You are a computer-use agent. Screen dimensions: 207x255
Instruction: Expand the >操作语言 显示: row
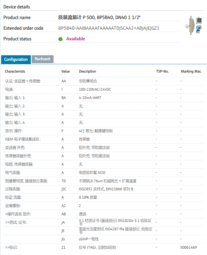18,214
